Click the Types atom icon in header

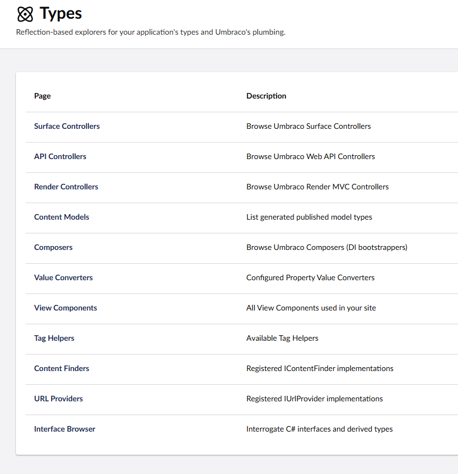coord(25,14)
